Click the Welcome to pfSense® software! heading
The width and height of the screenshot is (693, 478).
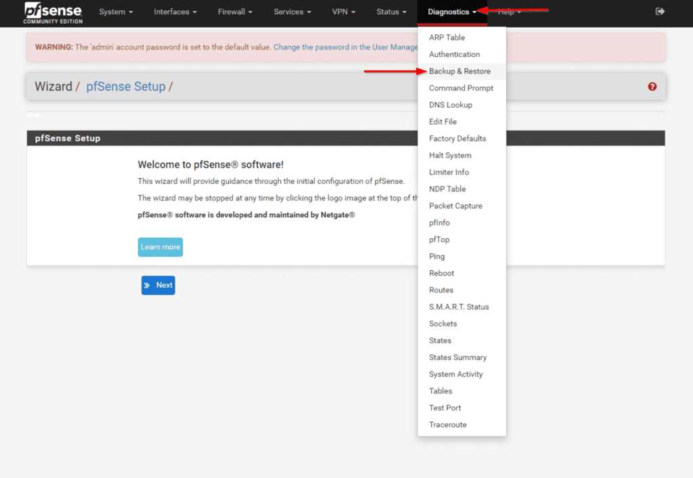click(x=211, y=165)
